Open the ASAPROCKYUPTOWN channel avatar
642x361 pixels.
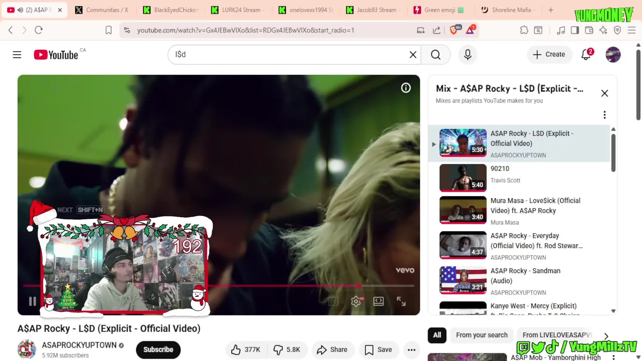point(27,349)
